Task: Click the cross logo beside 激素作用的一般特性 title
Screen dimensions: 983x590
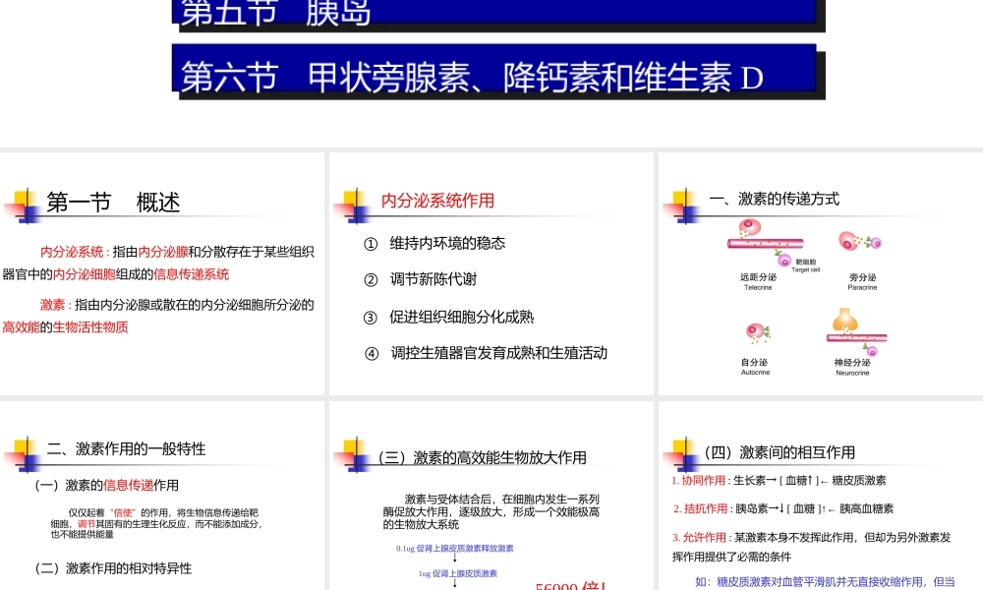Action: coord(24,453)
